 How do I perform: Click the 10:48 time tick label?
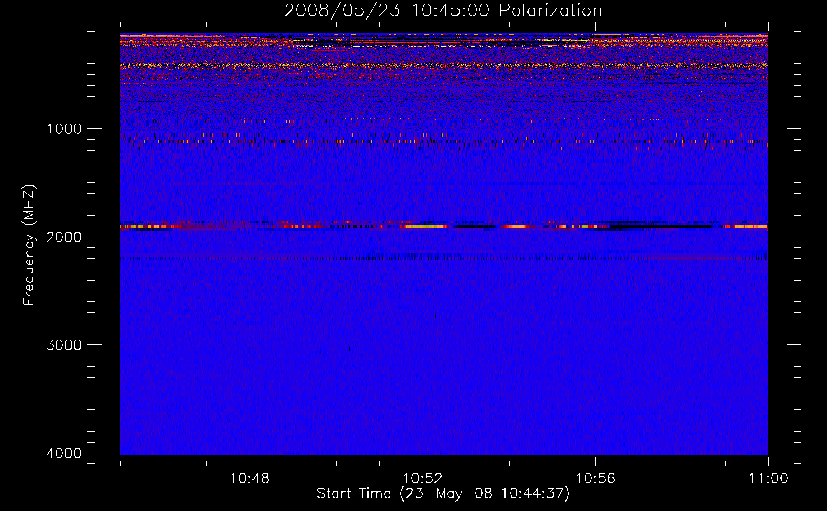point(250,479)
